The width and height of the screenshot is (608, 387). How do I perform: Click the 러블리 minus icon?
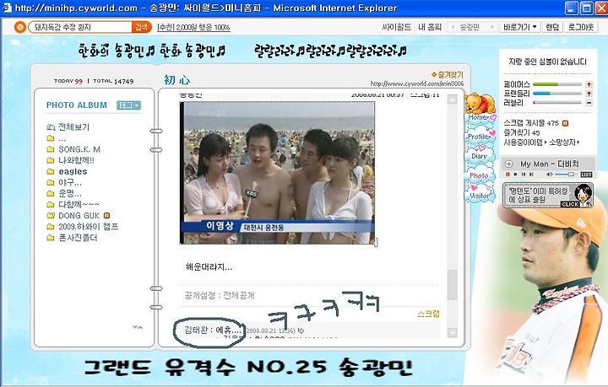[589, 103]
